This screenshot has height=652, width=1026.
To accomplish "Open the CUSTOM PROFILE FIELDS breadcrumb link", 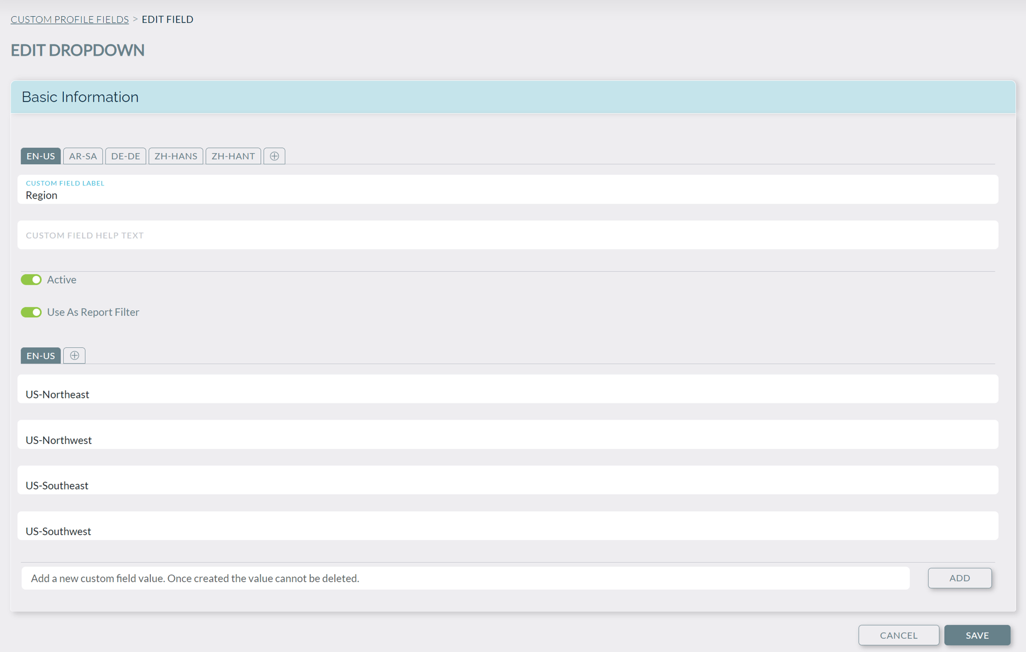I will click(69, 19).
